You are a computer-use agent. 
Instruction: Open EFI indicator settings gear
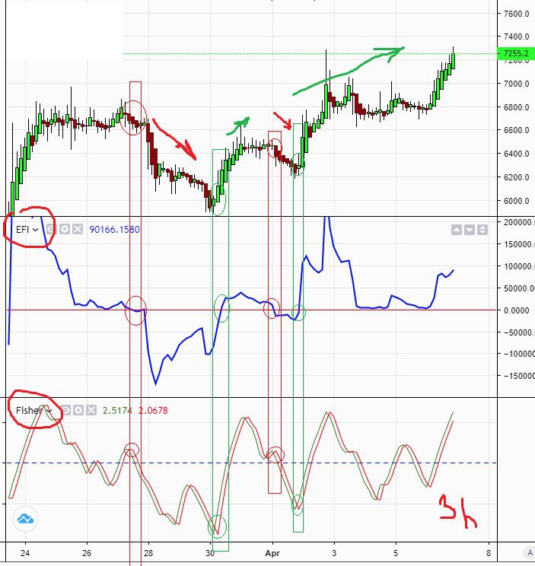[65, 229]
